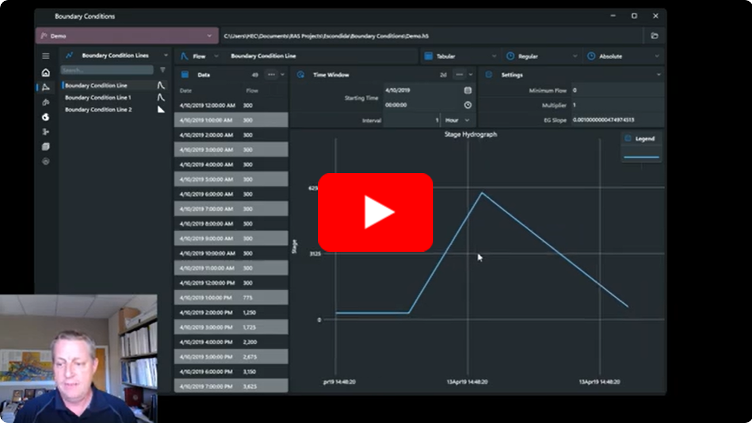
Task: Play the YouTube video
Action: coord(376,212)
